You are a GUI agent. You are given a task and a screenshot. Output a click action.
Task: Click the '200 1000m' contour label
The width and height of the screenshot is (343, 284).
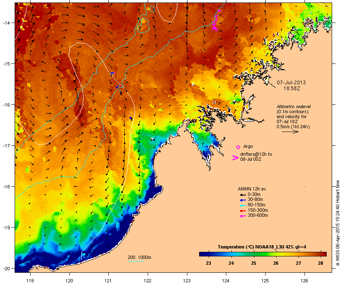(139, 257)
